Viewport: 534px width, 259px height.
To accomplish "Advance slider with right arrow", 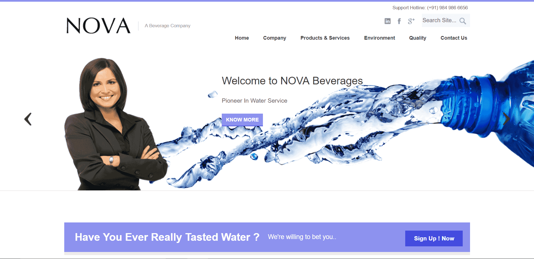I will (506, 119).
